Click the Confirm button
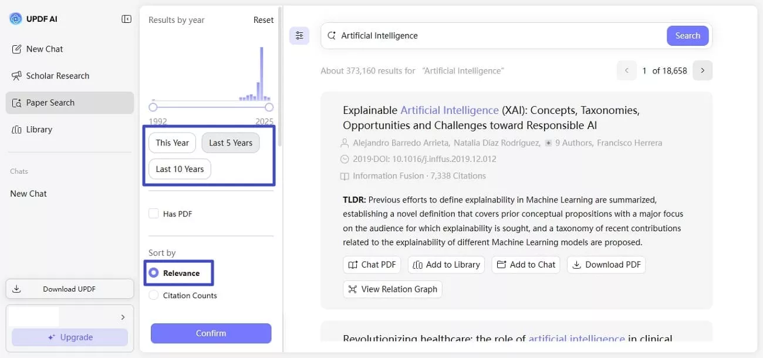 pos(211,333)
